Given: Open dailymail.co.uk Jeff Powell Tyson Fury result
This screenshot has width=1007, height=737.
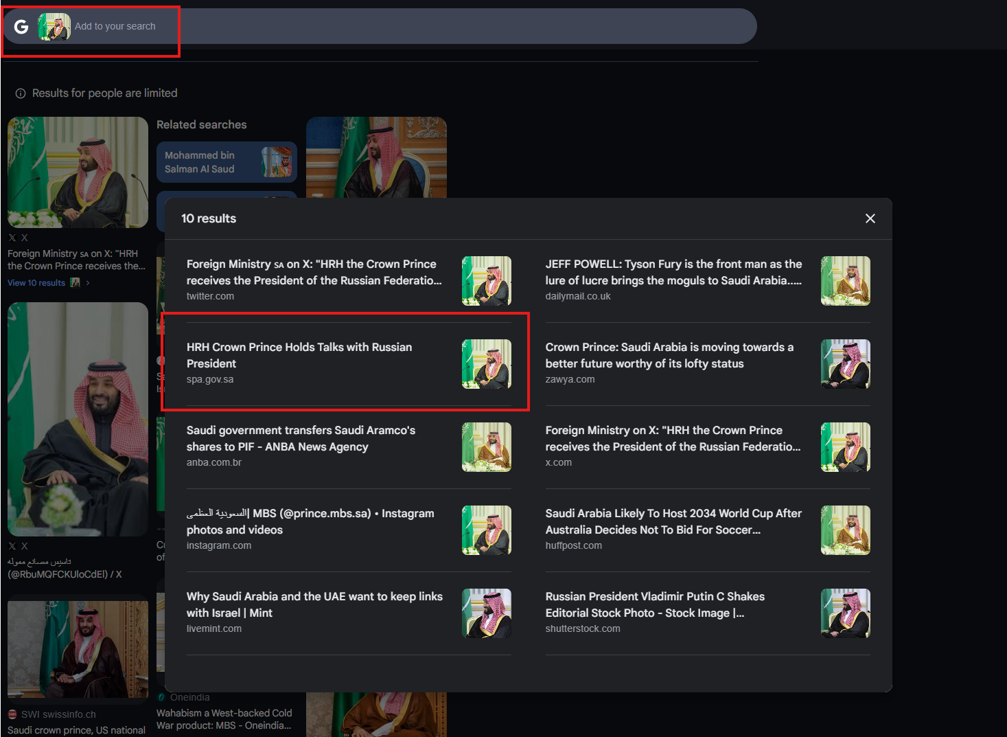Looking at the screenshot, I should (708, 280).
